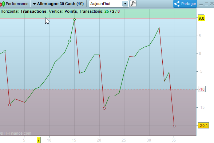This screenshot has width=214, height=143.
Task: Click the -10 loss threshold label
Action: (x=202, y=89)
